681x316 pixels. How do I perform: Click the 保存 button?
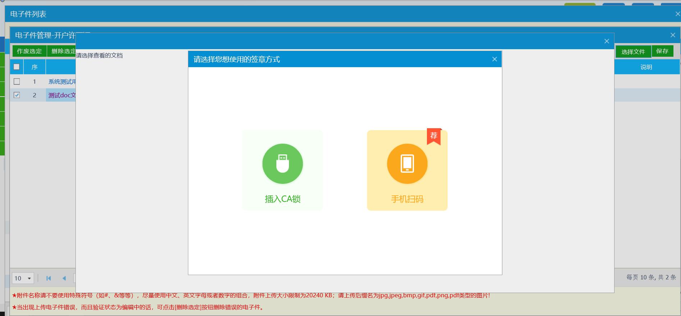point(662,51)
